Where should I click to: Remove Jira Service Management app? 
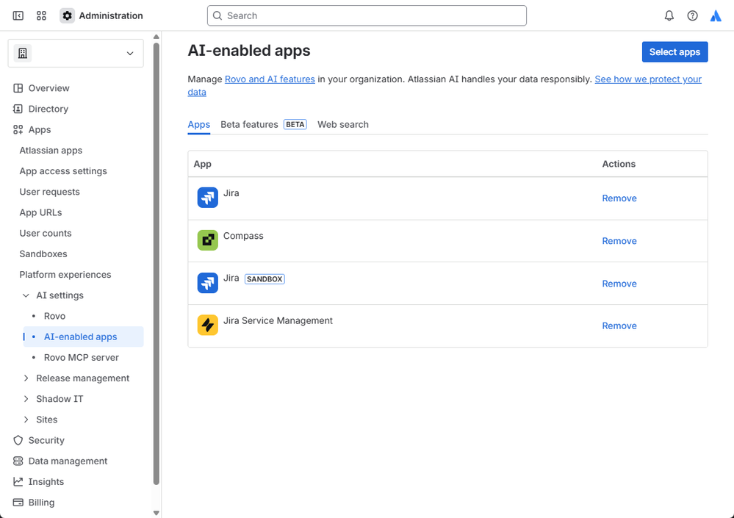click(x=619, y=325)
